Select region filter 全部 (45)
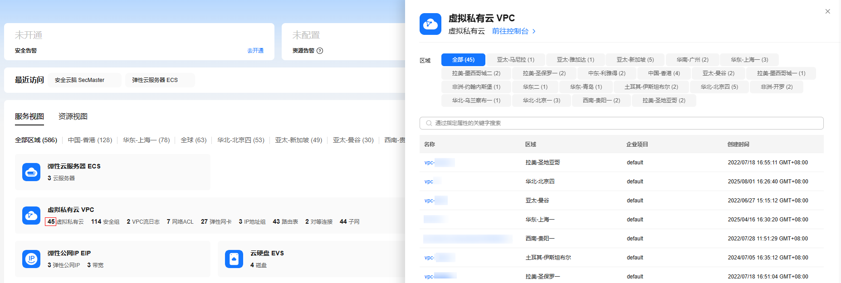Image resolution: width=841 pixels, height=283 pixels. coord(463,60)
